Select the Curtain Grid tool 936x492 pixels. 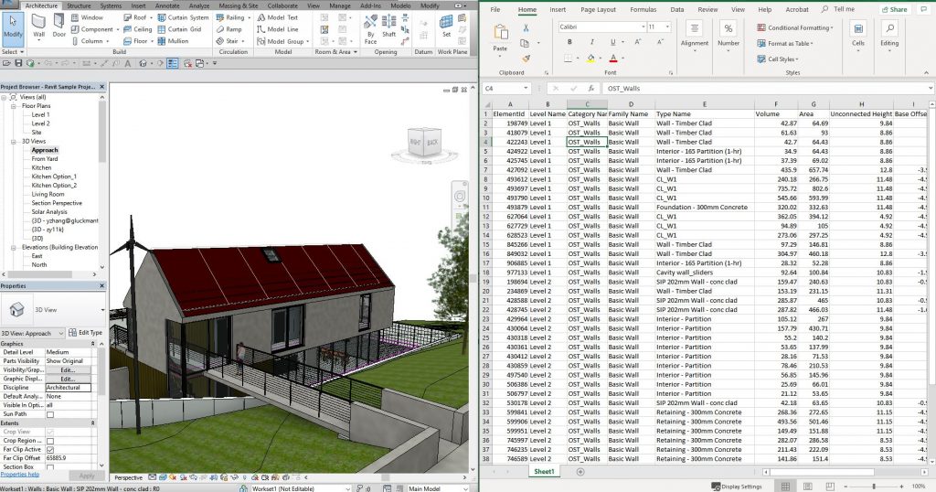[x=180, y=29]
